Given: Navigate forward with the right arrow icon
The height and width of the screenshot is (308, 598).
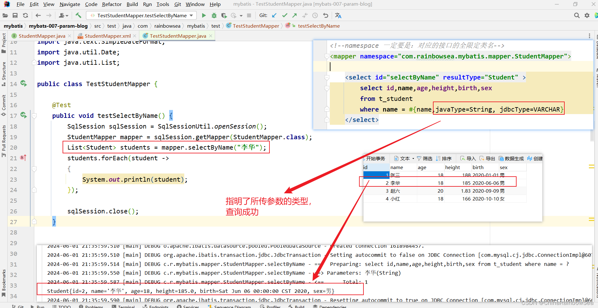Looking at the screenshot, I should (x=49, y=15).
